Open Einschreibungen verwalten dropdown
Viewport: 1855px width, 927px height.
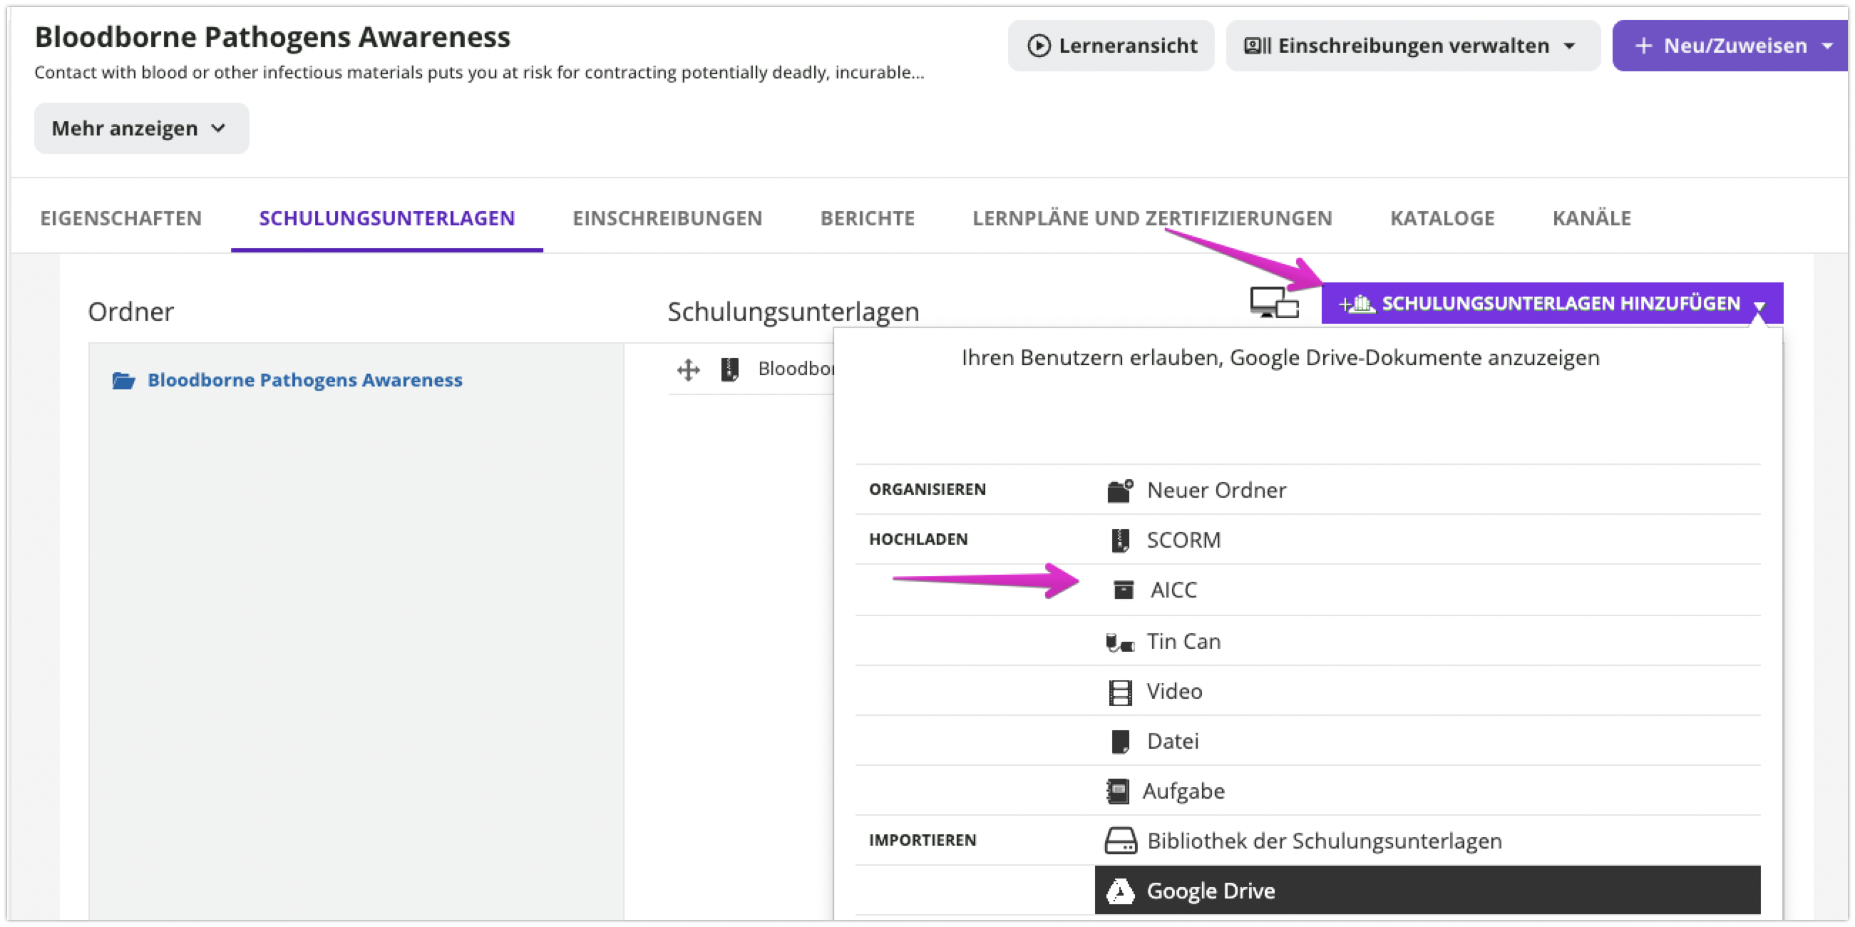click(1413, 46)
